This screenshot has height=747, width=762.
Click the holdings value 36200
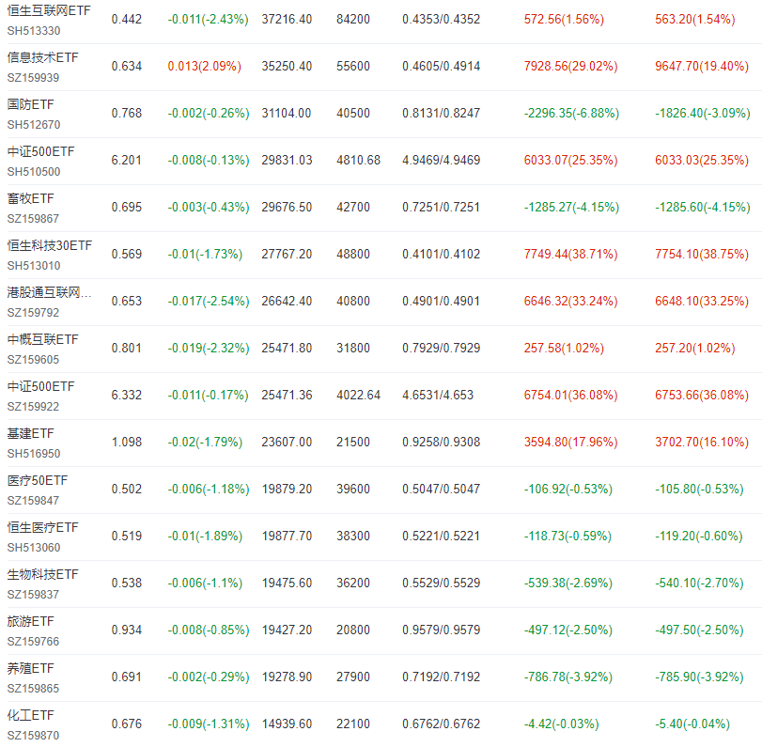point(353,584)
